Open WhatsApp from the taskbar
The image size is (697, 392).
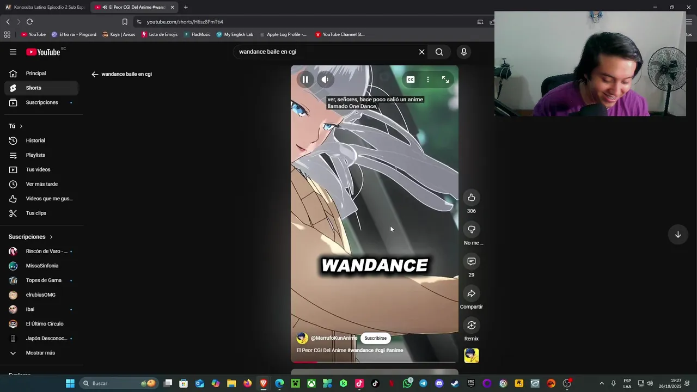(x=407, y=383)
